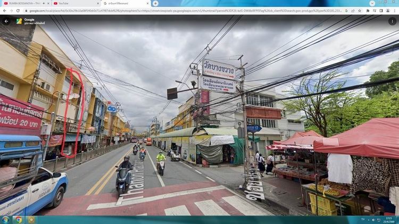The image size is (399, 224).
Task: Open the Street View three-dot options menu
Action: coord(392,21)
